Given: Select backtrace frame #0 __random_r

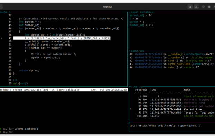Looking at the screenshot, I should pyautogui.click(x=171, y=55).
